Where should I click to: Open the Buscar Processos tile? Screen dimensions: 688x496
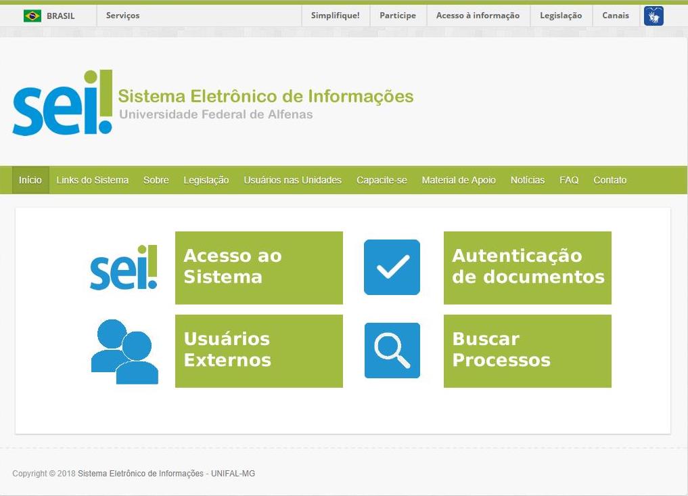(x=528, y=351)
